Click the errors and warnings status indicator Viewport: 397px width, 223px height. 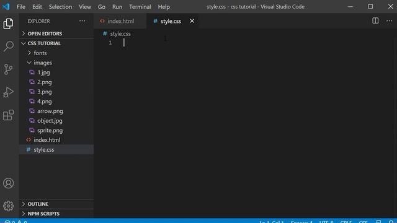click(x=16, y=222)
